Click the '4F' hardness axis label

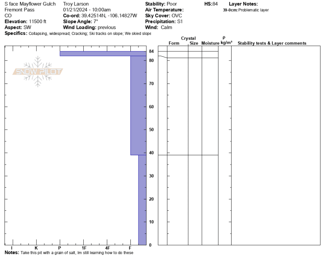point(107,248)
